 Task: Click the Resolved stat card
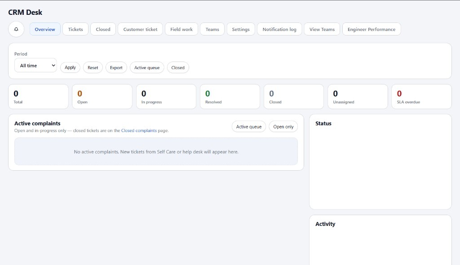click(x=230, y=97)
